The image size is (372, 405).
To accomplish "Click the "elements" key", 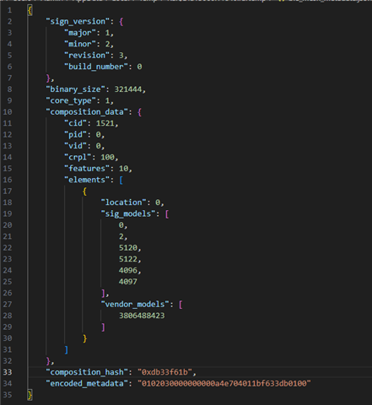I will tap(87, 180).
